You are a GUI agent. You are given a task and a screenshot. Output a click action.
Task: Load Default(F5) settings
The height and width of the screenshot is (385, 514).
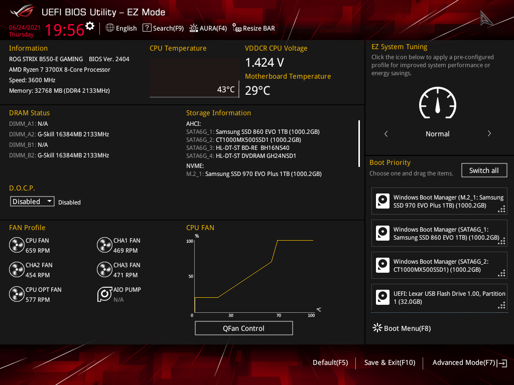330,363
